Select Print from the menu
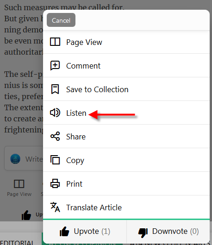The width and height of the screenshot is (212, 245). [126, 183]
